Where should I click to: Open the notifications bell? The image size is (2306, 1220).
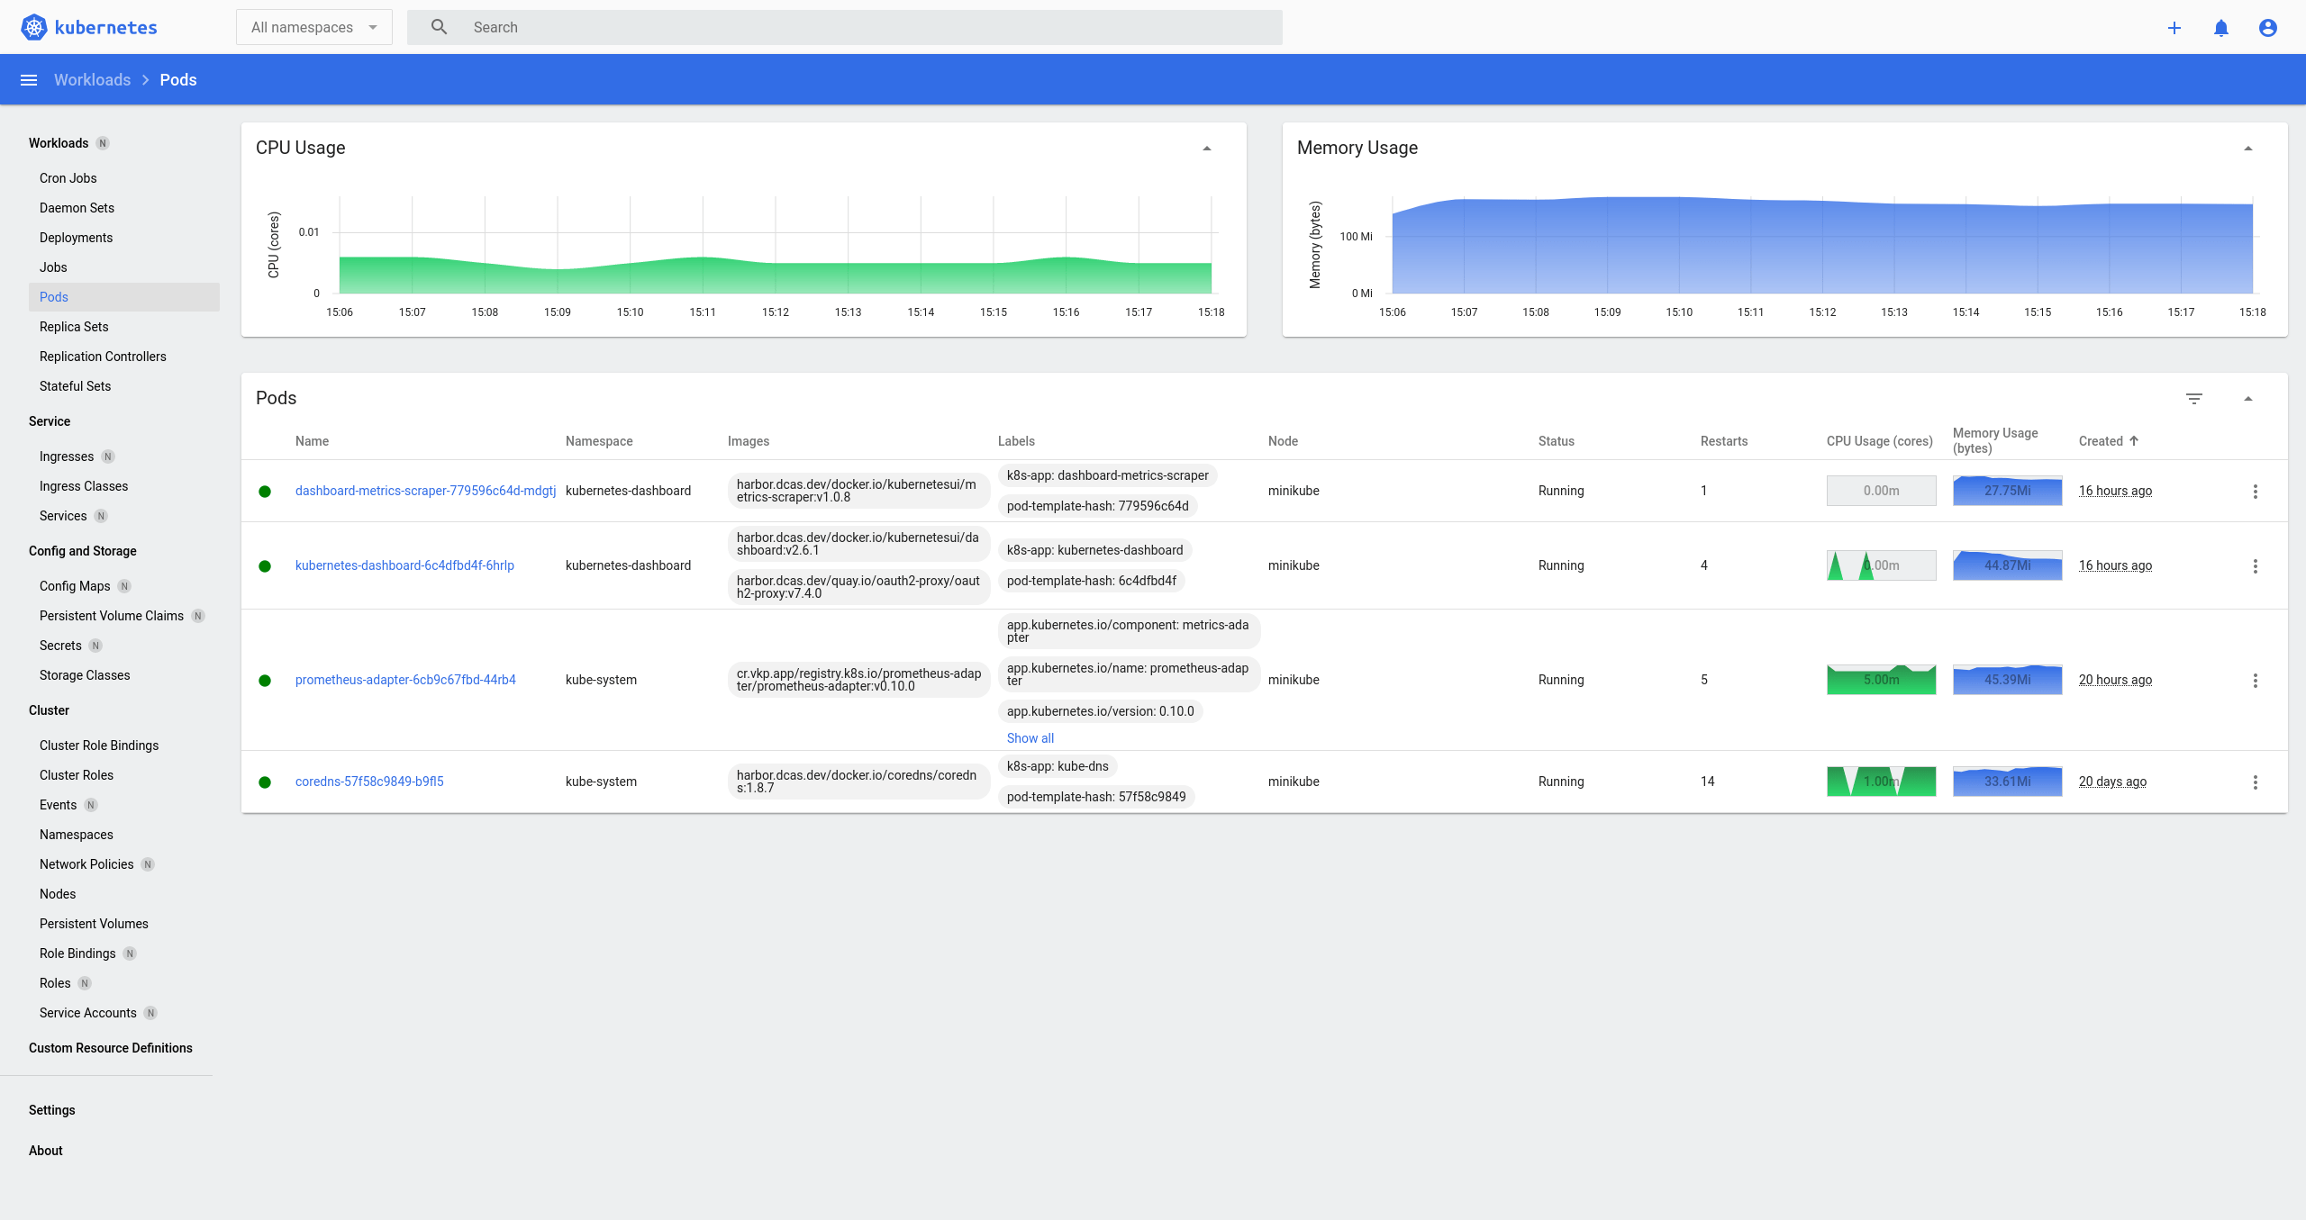click(x=2220, y=27)
